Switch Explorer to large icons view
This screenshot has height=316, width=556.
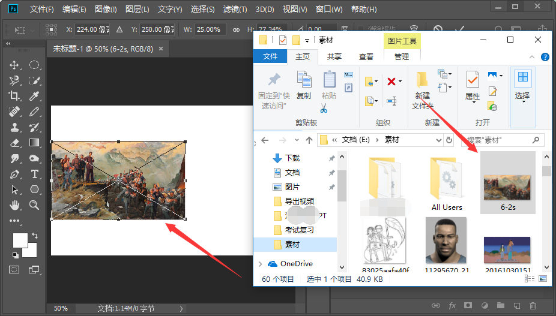point(543,279)
